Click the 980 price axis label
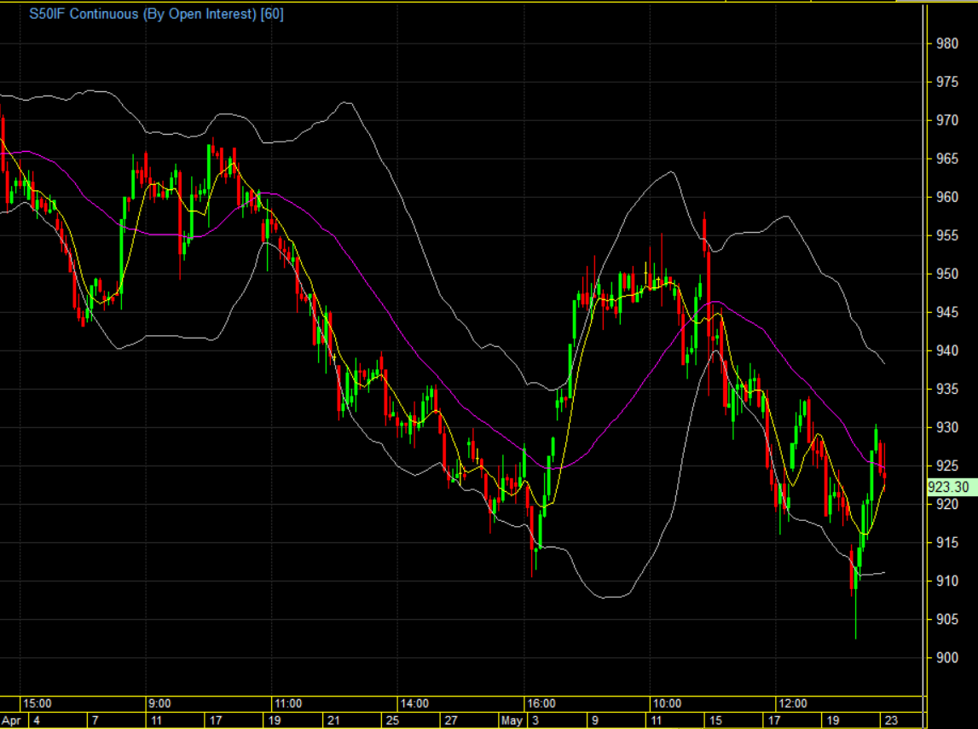Viewport: 978px width, 729px height. click(946, 43)
